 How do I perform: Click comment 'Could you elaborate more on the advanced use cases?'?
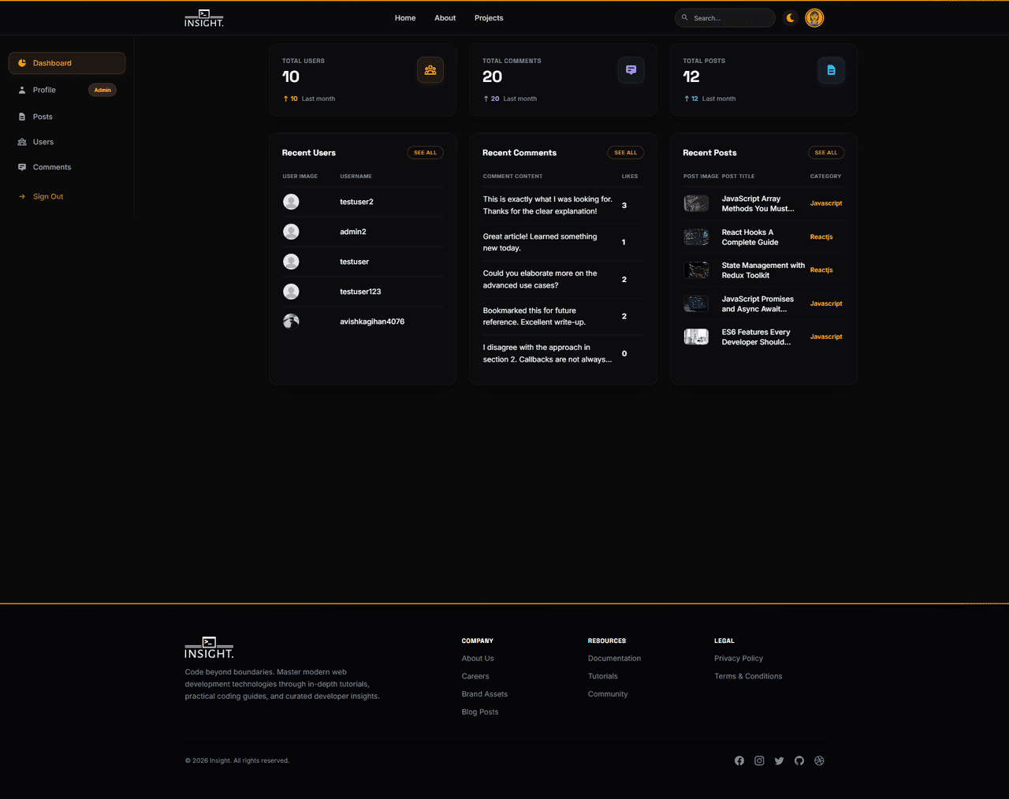540,279
